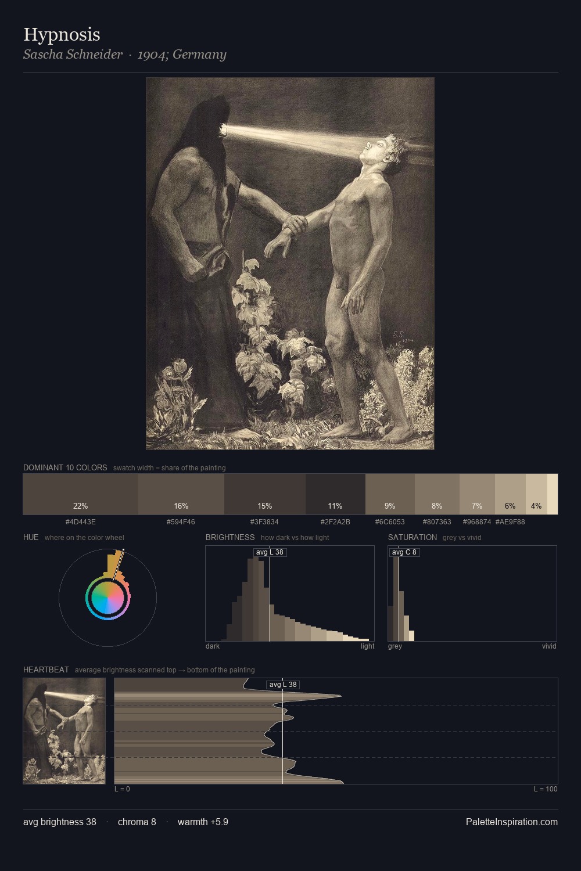Screen dimensions: 581x871
Task: Choose the darkest 11% swatch
Action: (335, 494)
